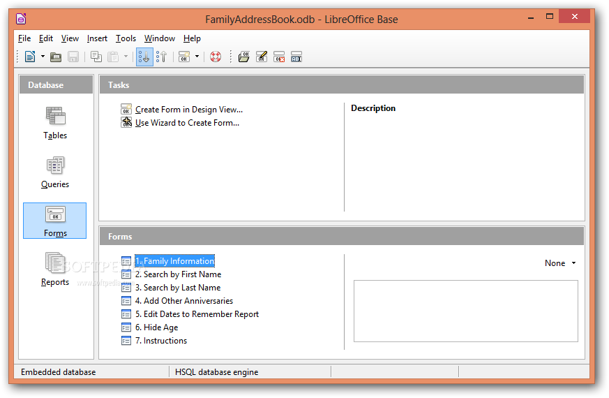The image size is (609, 398).
Task: Click the Rename form toolbar icon
Action: (x=296, y=57)
